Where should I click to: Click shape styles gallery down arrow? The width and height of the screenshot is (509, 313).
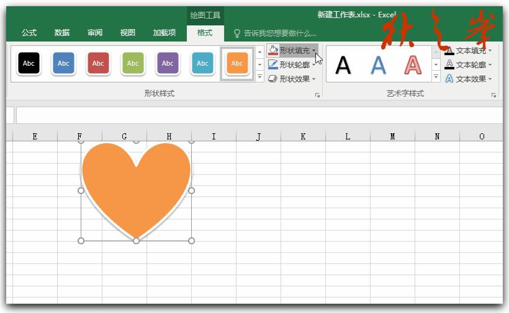click(x=259, y=64)
